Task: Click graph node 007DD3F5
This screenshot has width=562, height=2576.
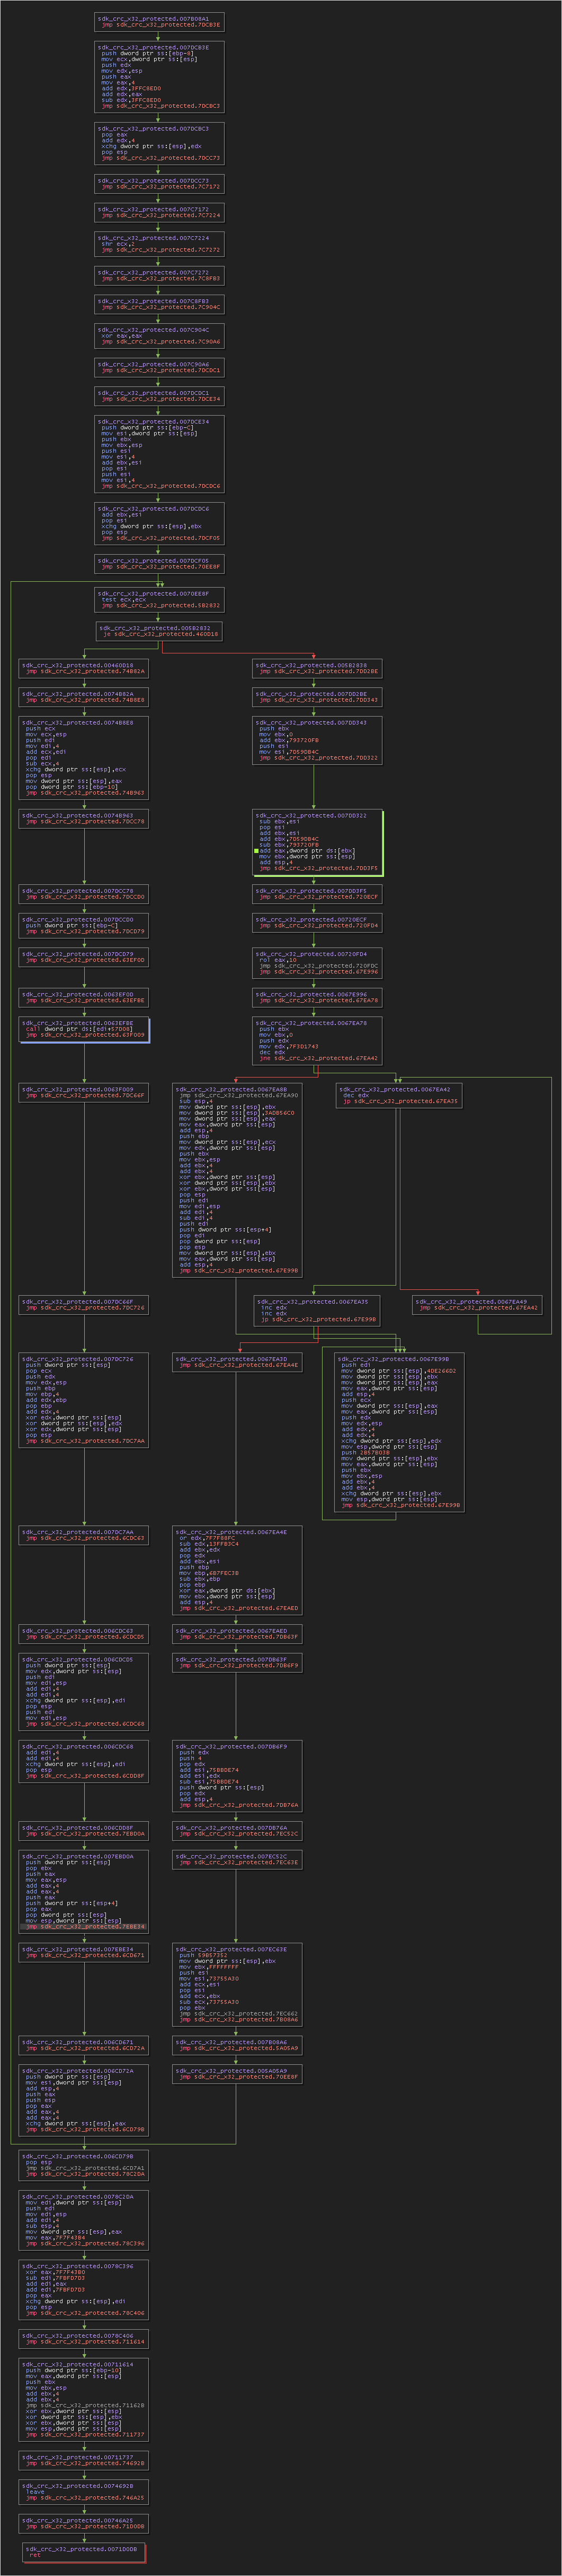Action: point(317,893)
